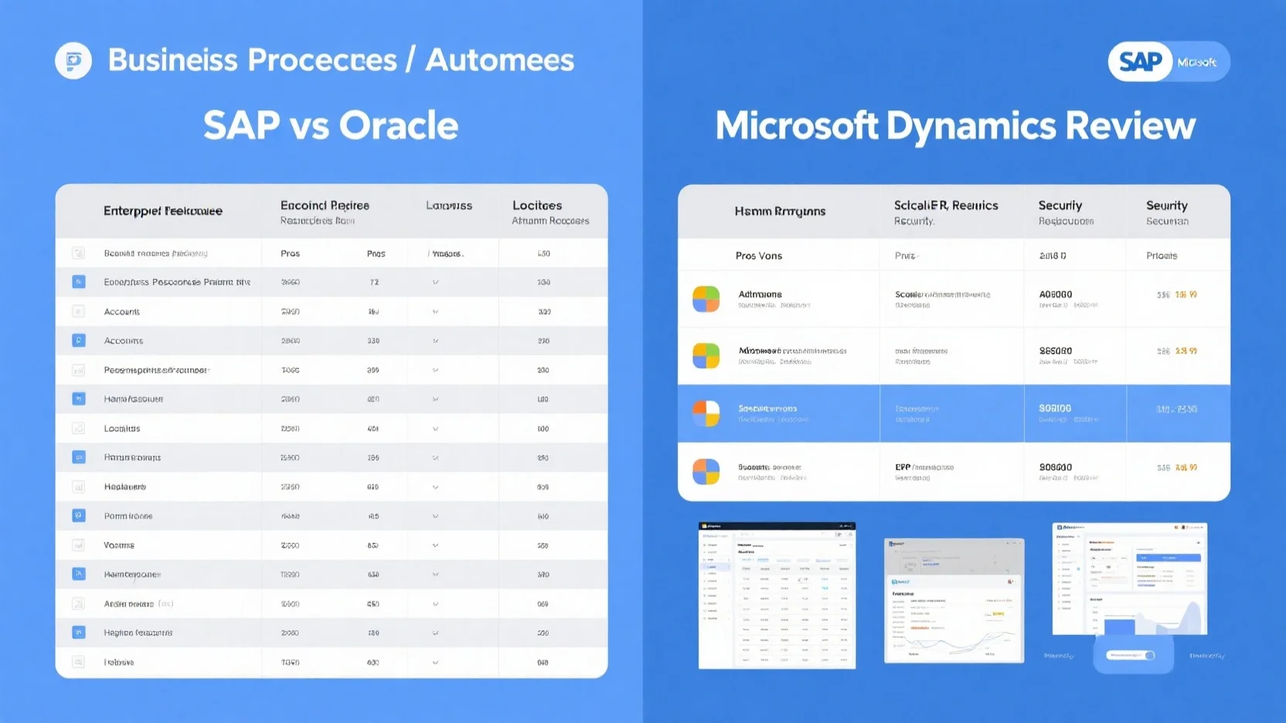The image size is (1286, 723).
Task: Click the Hsmm Rrrryinns column header
Action: pos(780,211)
